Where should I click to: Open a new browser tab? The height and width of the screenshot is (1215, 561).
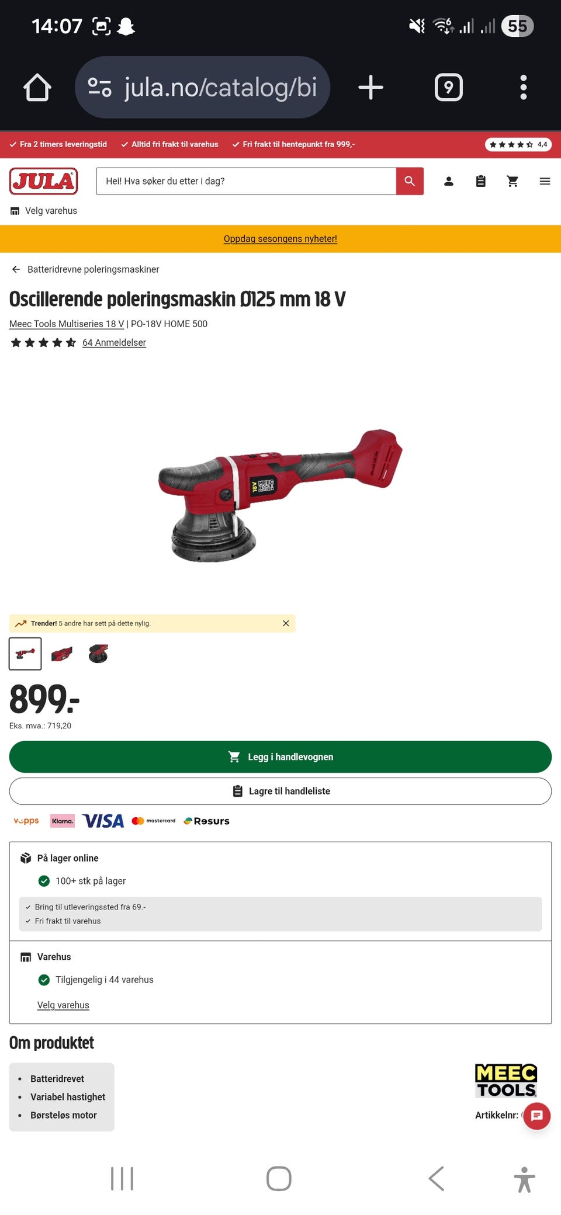(x=370, y=88)
